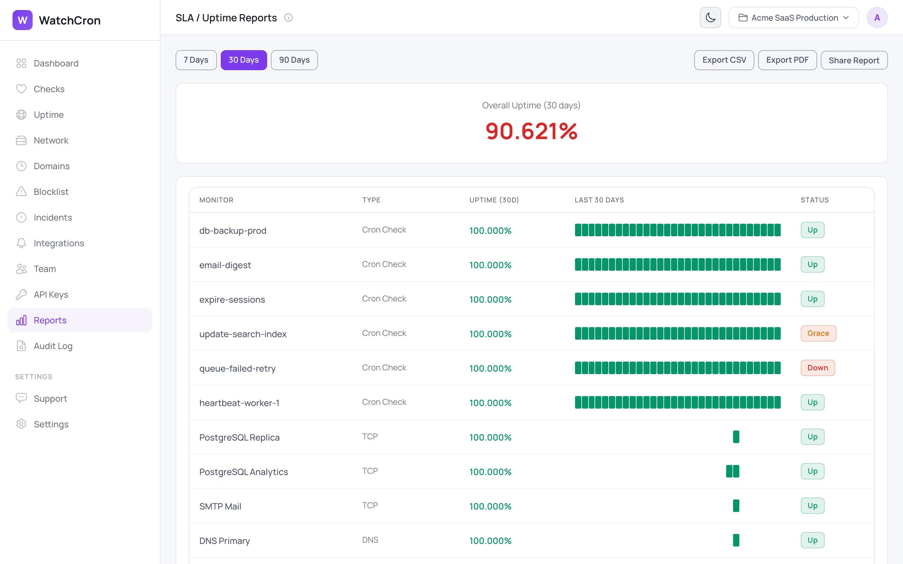Select the 7 Days range
This screenshot has width=903, height=564.
tap(196, 60)
